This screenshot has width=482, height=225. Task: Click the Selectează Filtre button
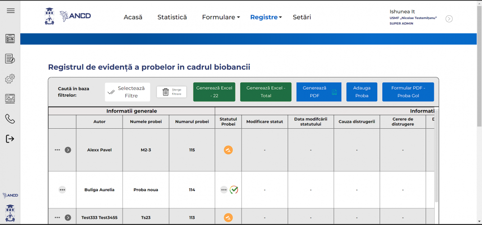[128, 92]
